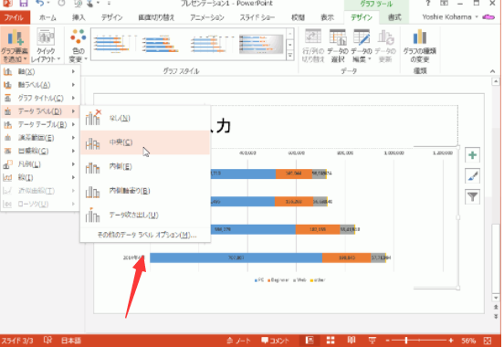This screenshot has width=504, height=347.
Task: Expand the chart styles gallery more arrow
Action: pos(290,56)
